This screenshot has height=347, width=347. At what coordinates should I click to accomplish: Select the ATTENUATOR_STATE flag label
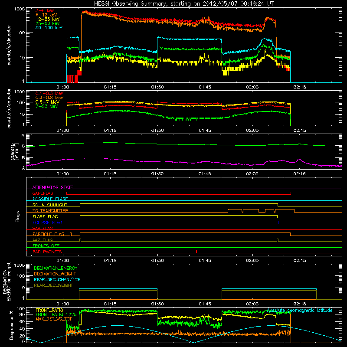52,187
